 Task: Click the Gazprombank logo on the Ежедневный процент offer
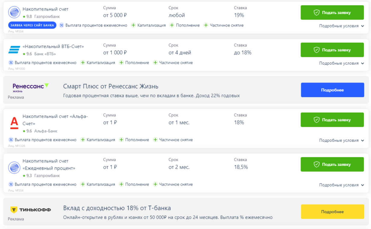14,168
